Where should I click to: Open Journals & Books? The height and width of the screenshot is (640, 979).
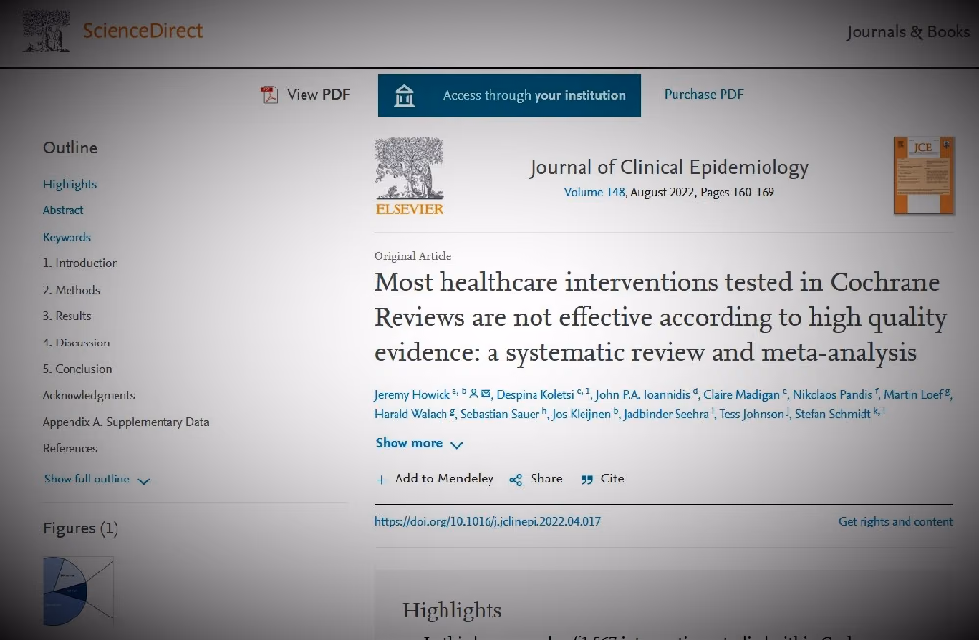[909, 32]
